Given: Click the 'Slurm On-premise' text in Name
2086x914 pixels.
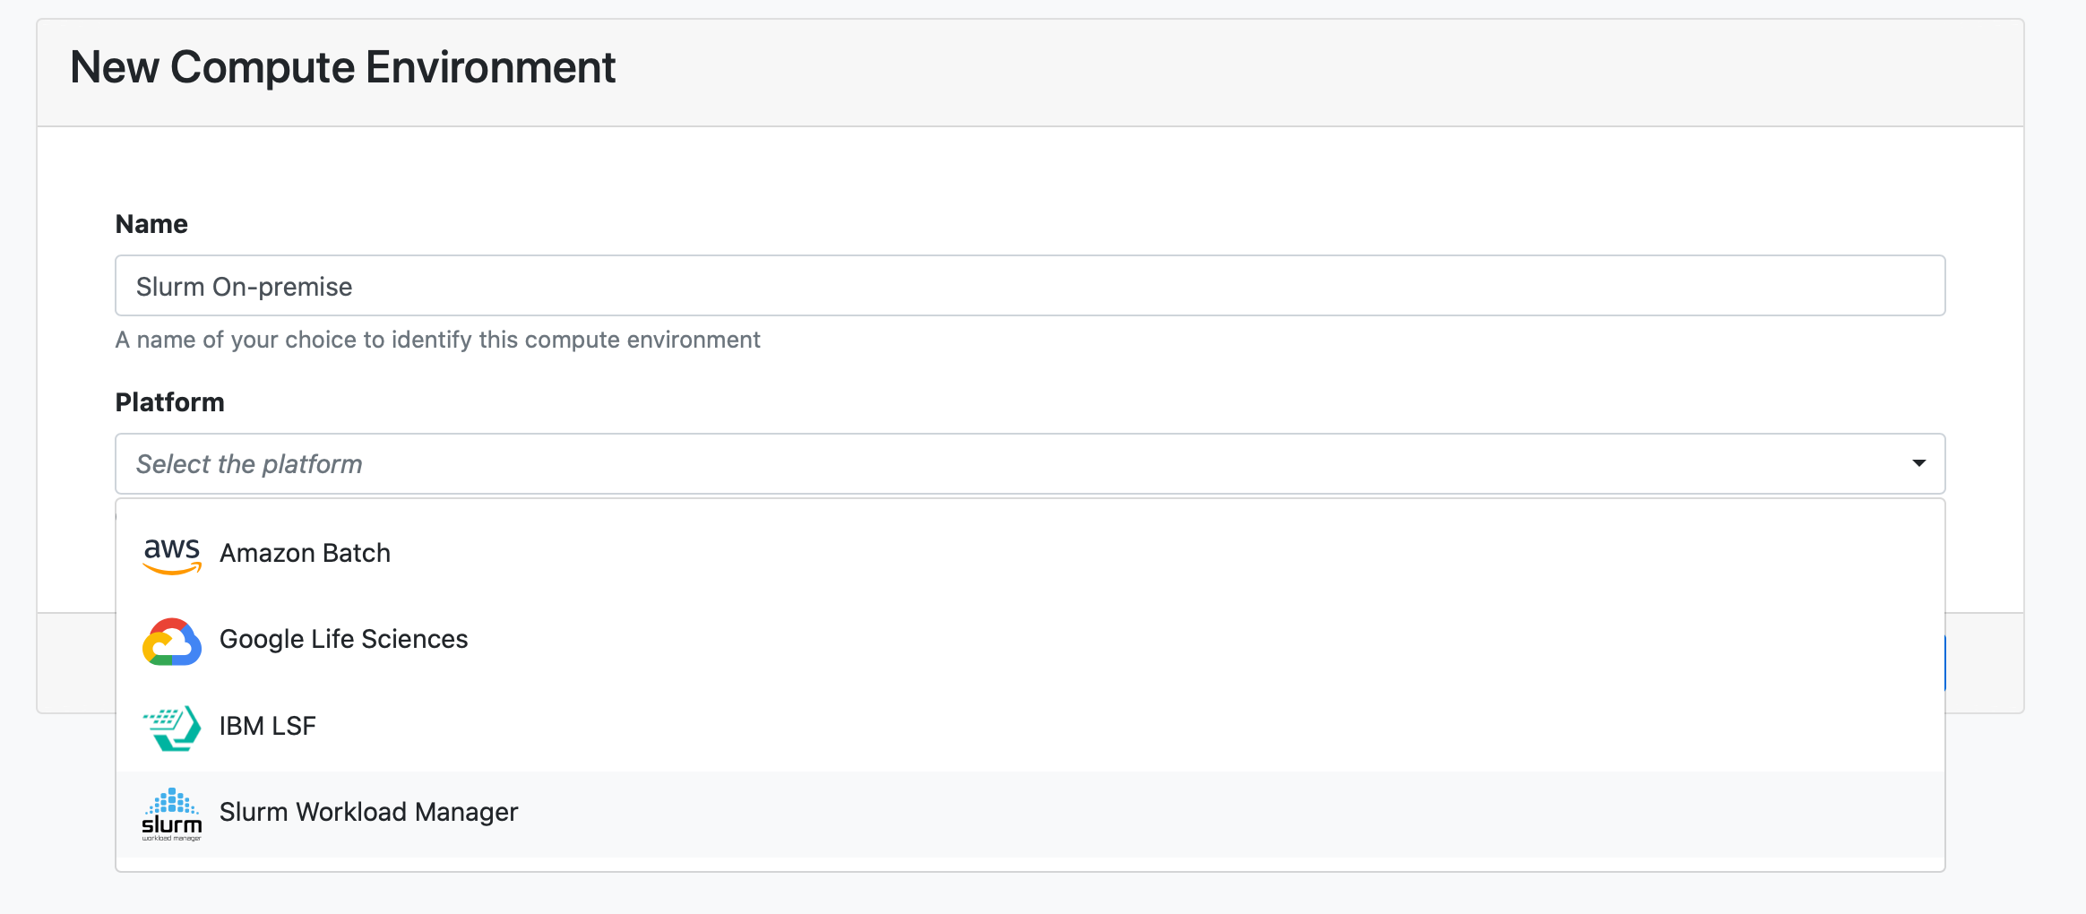Looking at the screenshot, I should [x=244, y=287].
